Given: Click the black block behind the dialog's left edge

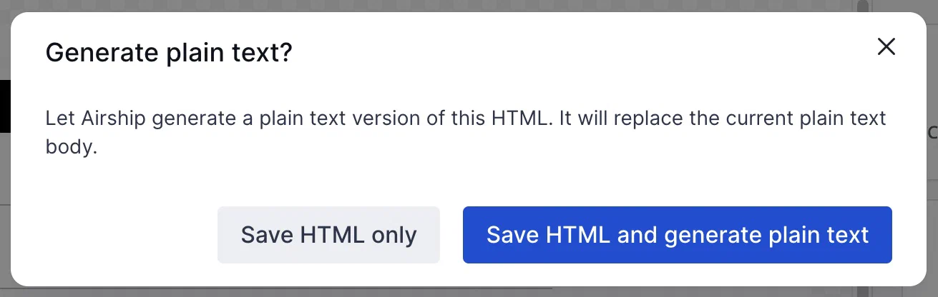Looking at the screenshot, I should tap(4, 106).
